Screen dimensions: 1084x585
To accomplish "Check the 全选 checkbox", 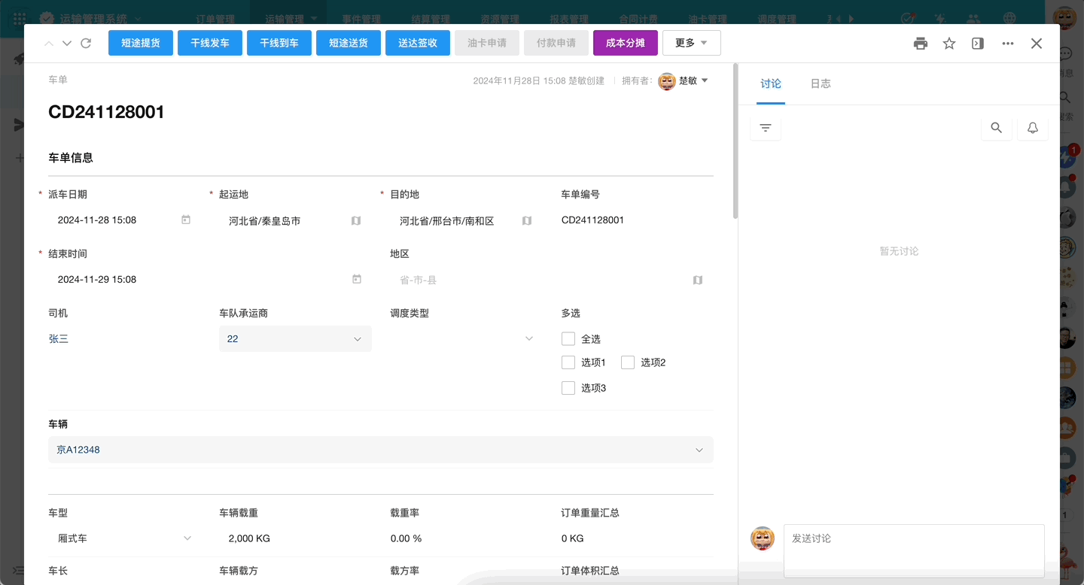I will 568,339.
